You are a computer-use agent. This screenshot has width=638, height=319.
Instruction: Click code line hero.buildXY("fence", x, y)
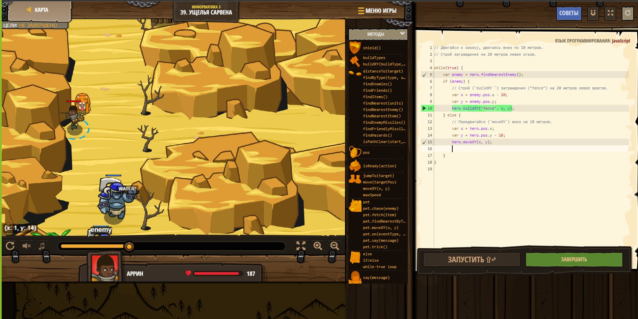tap(483, 108)
